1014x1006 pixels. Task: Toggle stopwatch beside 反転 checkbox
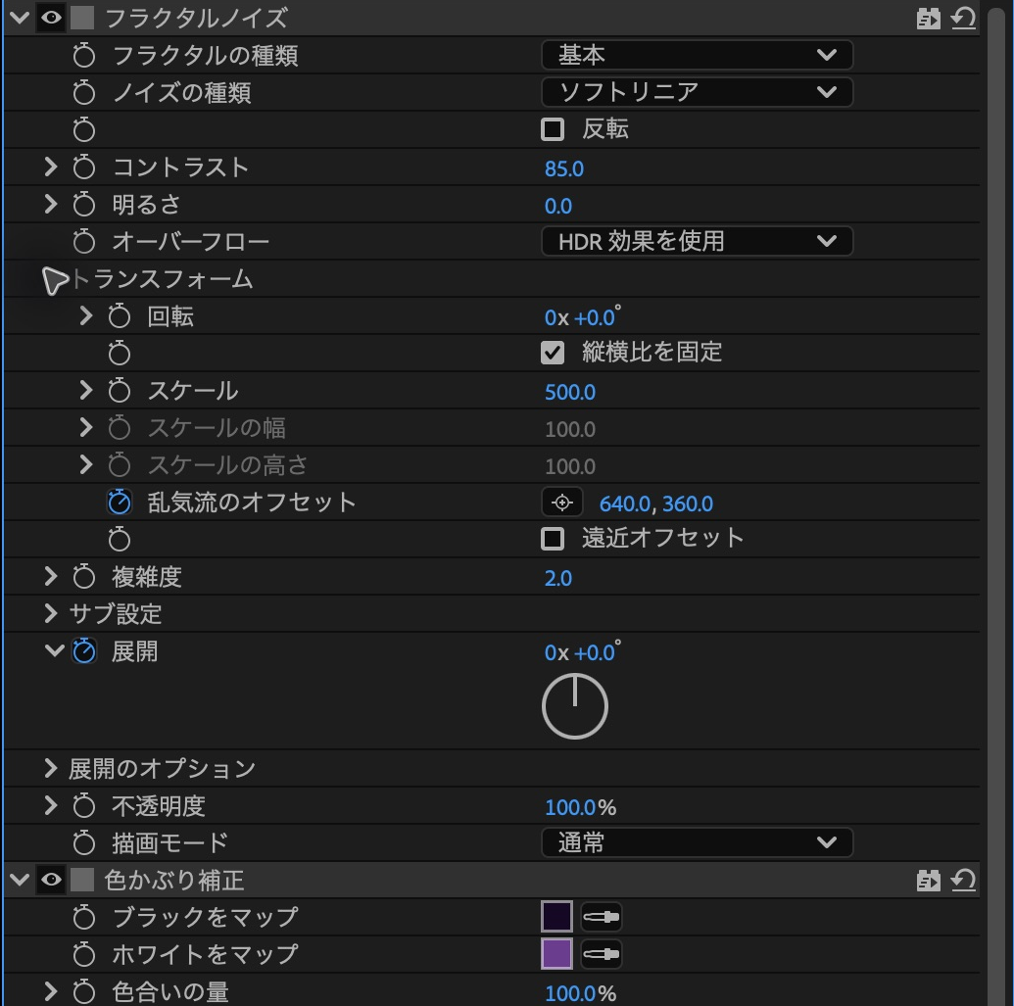click(x=83, y=130)
